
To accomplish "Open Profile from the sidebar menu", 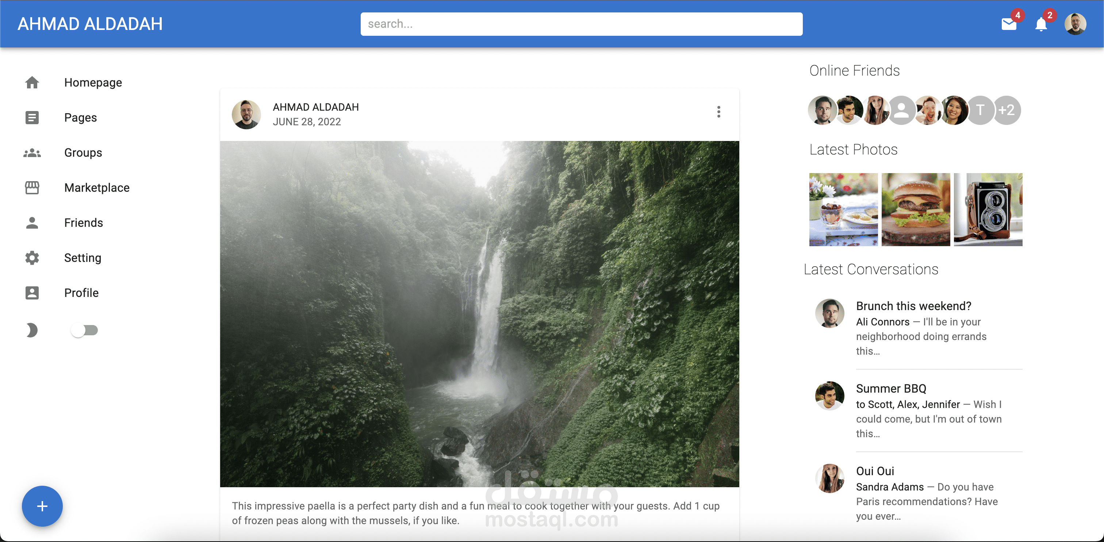I will (x=81, y=293).
